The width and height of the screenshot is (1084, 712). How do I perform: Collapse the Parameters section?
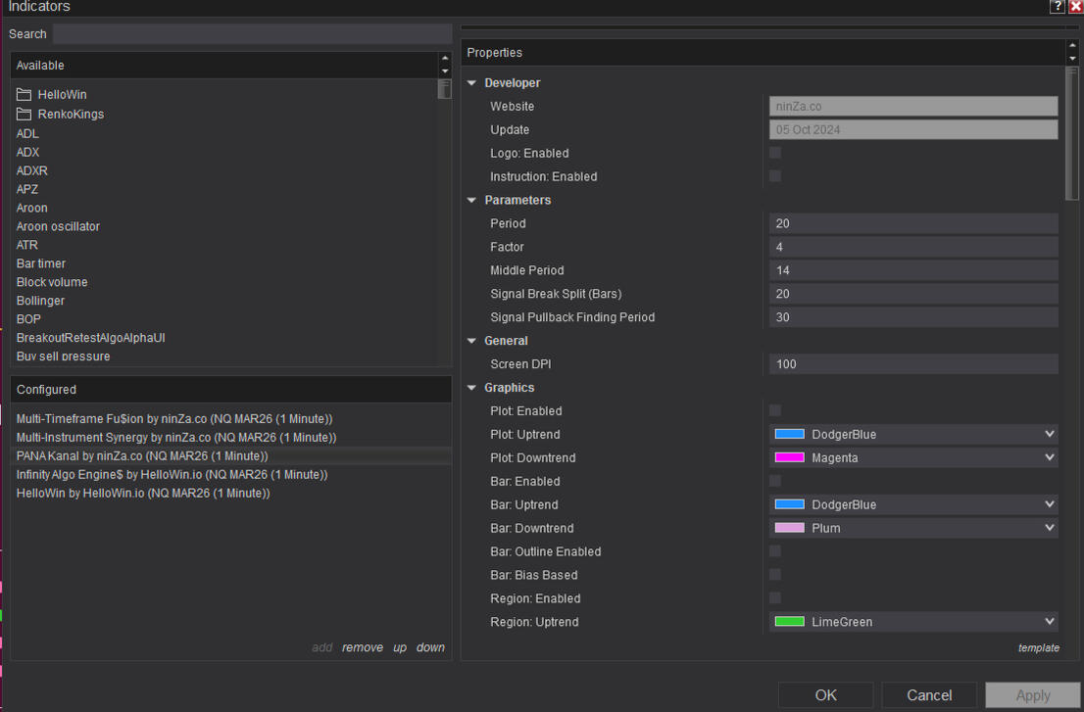pyautogui.click(x=472, y=201)
